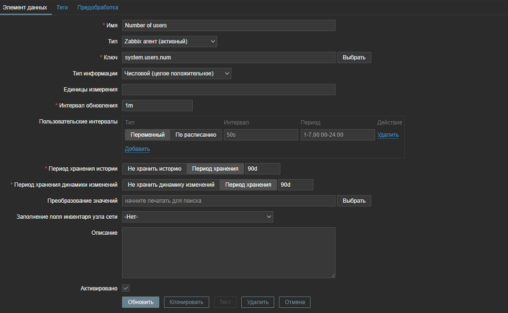508x313 pixels.
Task: Switch to the Теги tab
Action: point(62,8)
